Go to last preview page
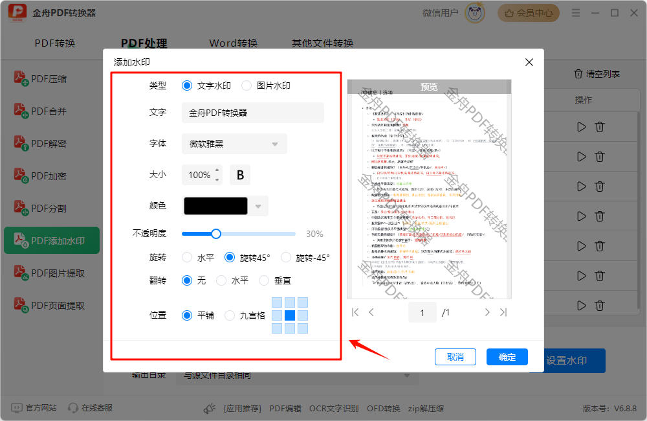647x421 pixels. pos(503,312)
